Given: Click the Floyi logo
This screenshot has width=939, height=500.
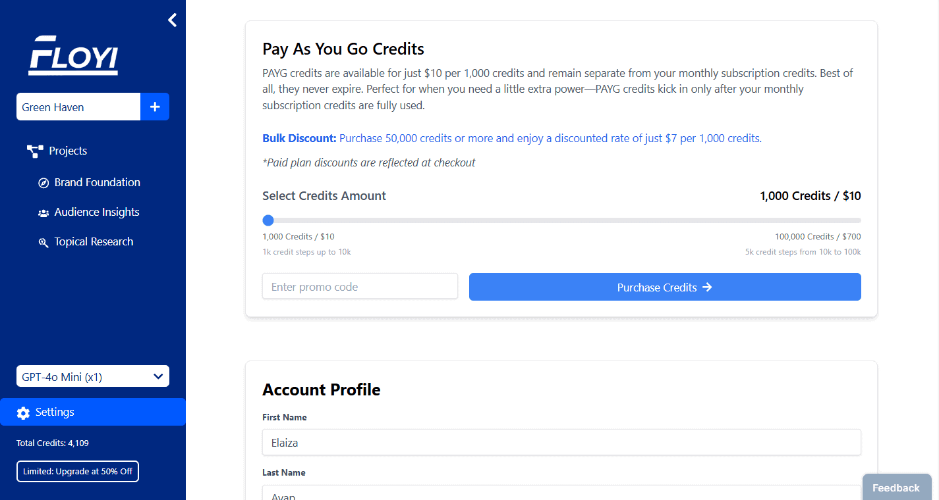Looking at the screenshot, I should (73, 55).
